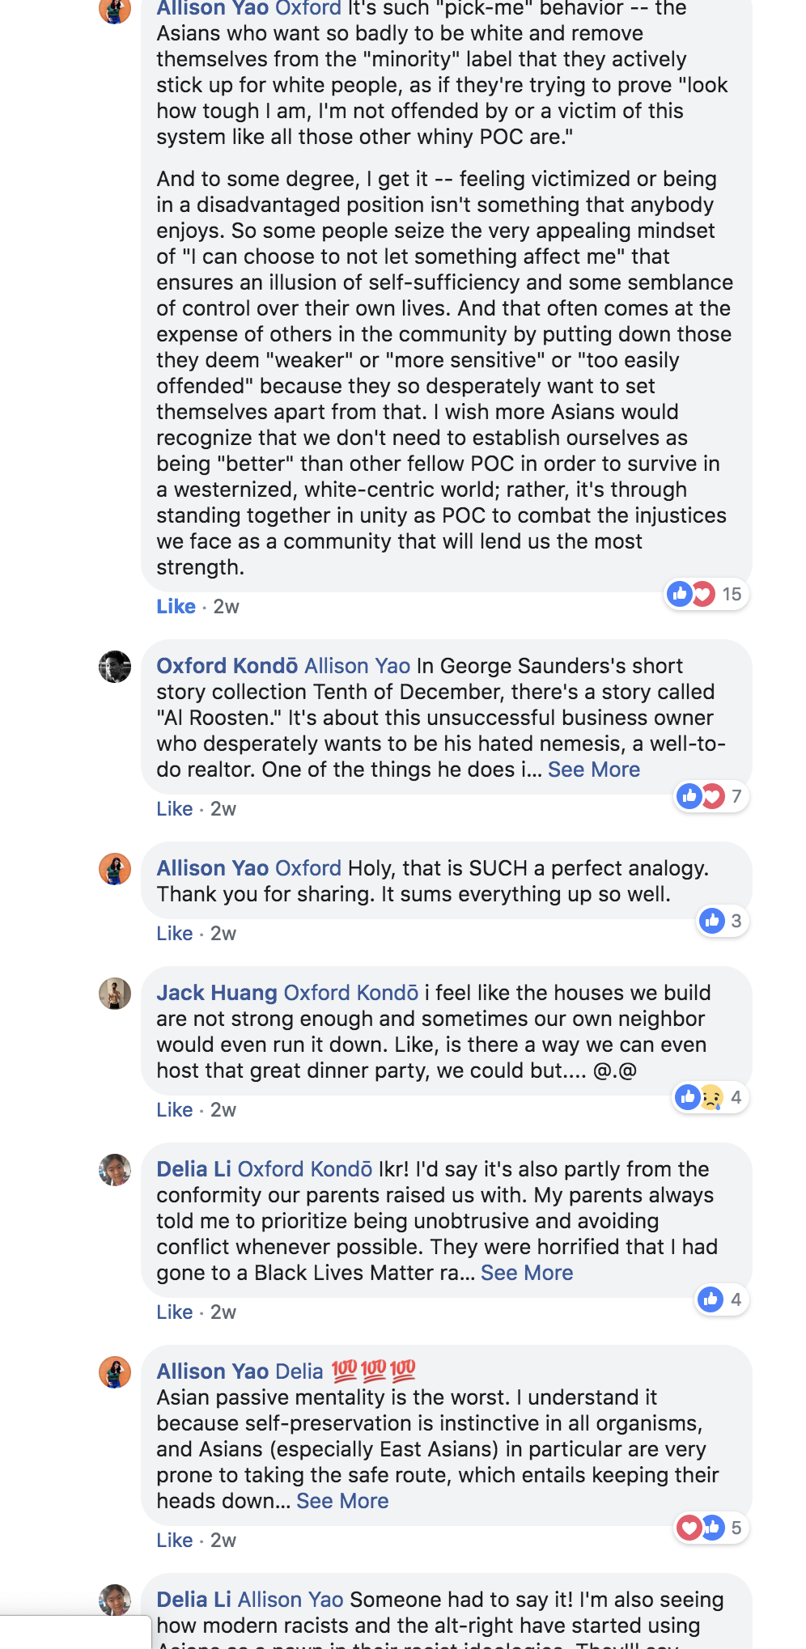Open heart and like reactions count 5
This screenshot has width=806, height=1649.
coord(710,1528)
